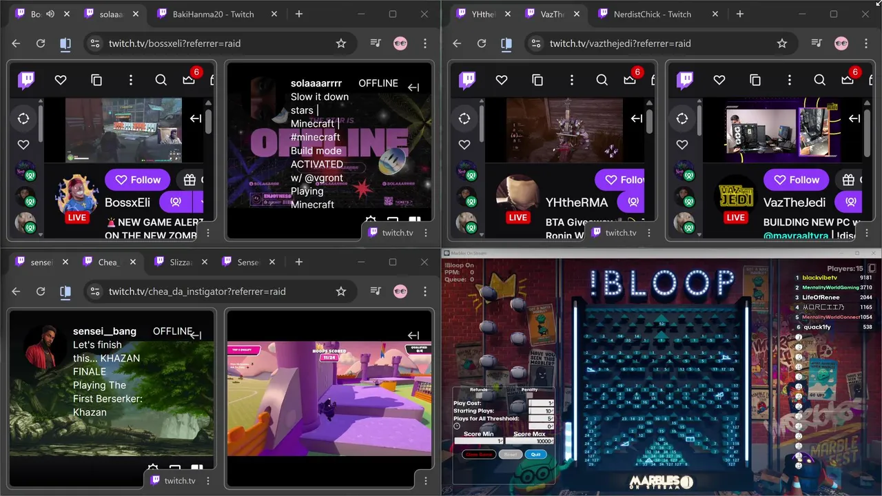Open Chrome menu in vazthejedi window

click(x=866, y=43)
